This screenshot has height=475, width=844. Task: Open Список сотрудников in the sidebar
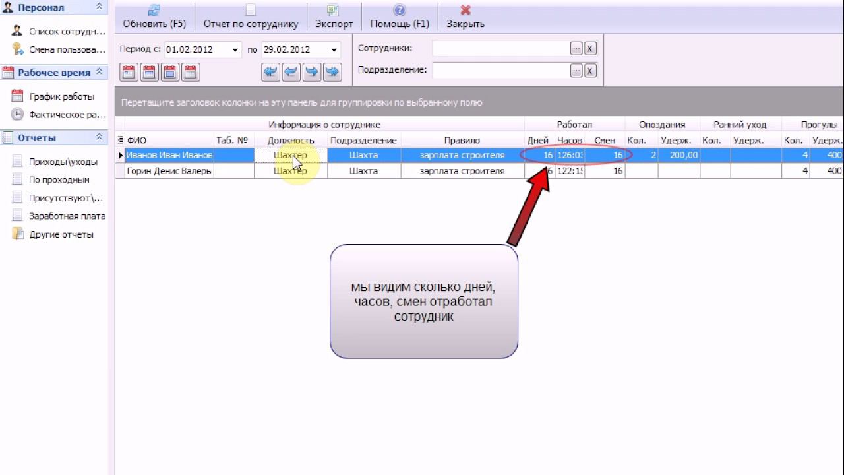pos(59,32)
